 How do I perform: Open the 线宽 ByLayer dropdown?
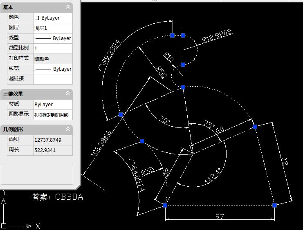[x=53, y=69]
